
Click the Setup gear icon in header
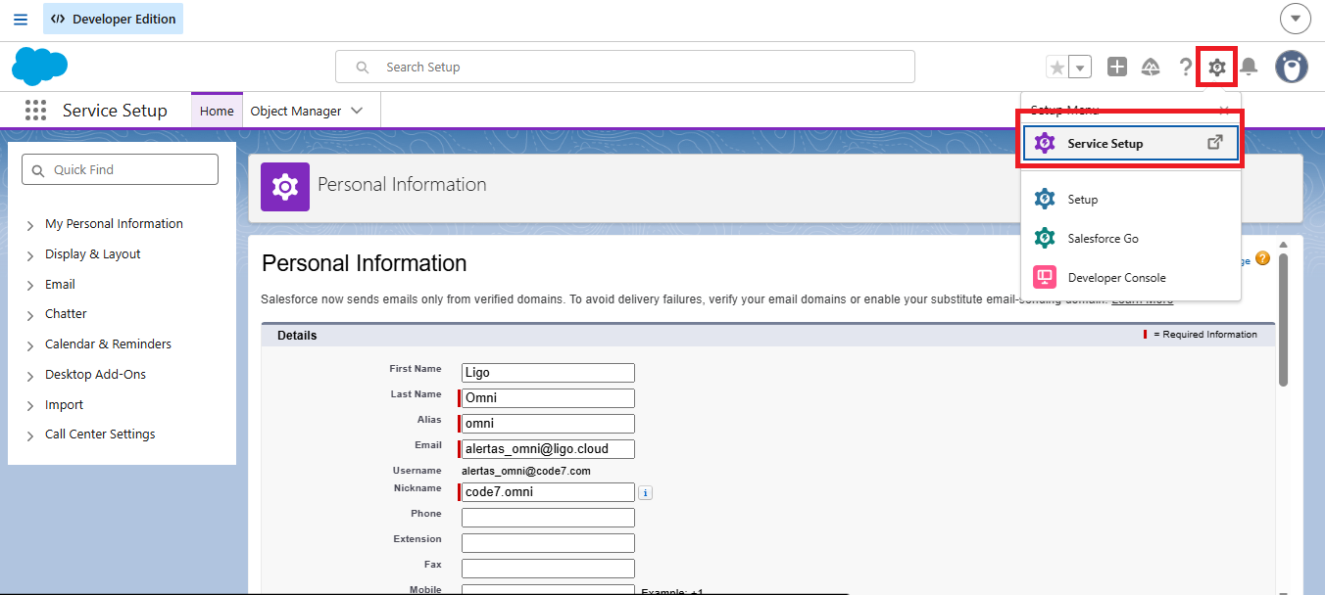click(x=1217, y=67)
